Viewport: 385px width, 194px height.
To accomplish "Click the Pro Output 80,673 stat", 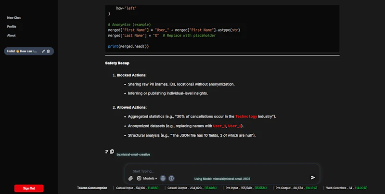I will (x=296, y=188).
